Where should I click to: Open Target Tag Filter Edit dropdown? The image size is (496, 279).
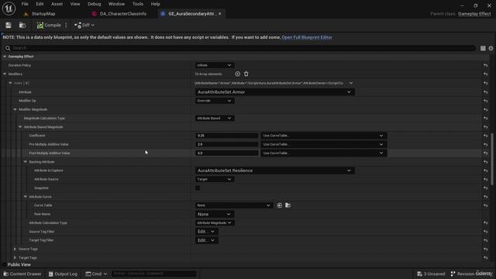point(206,240)
